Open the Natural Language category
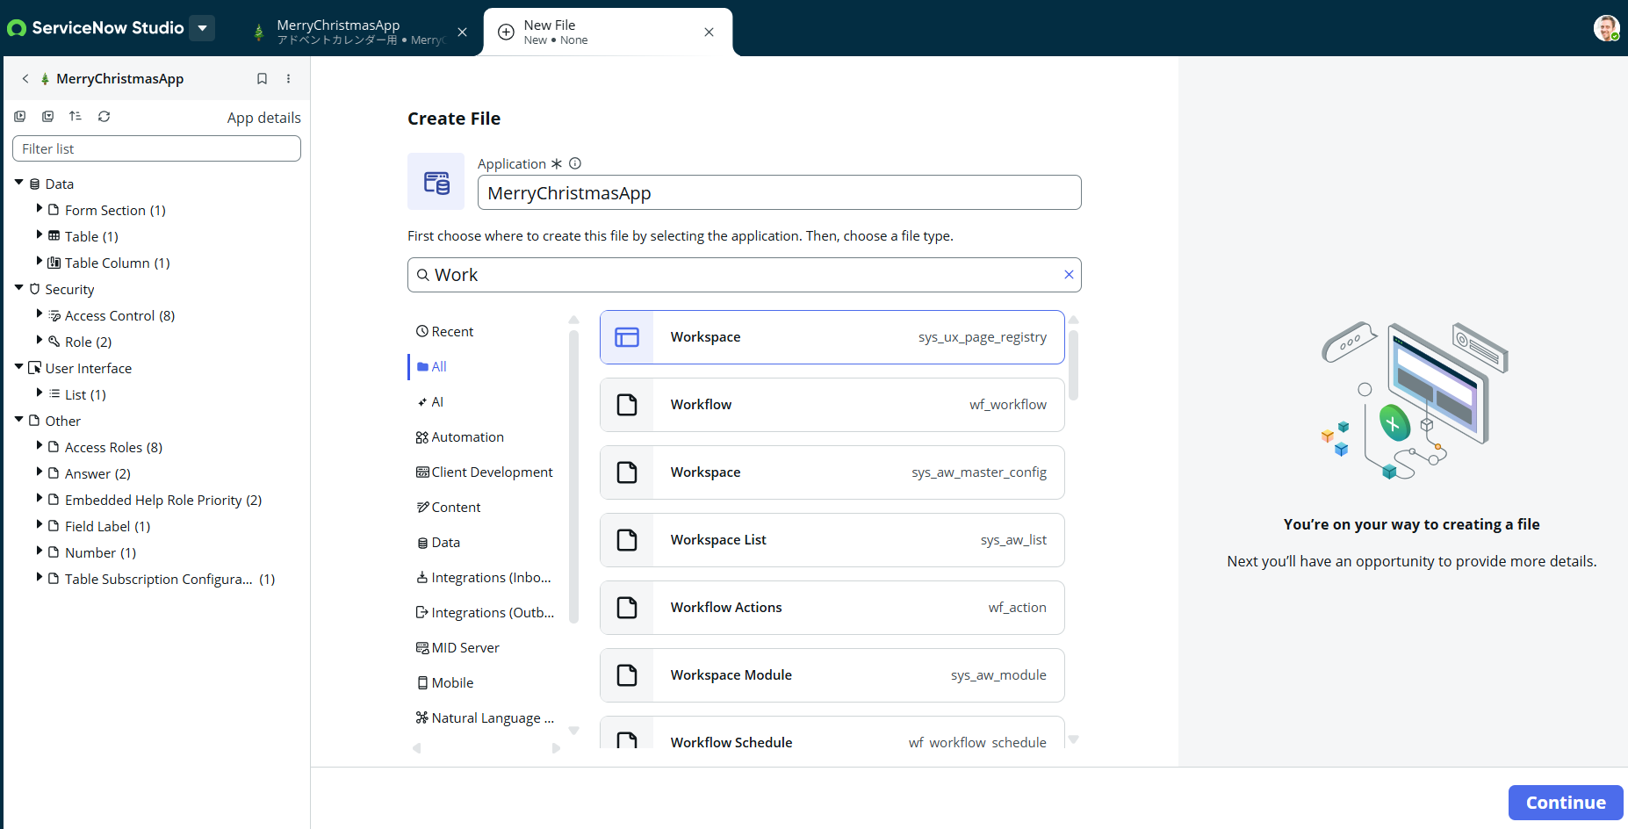 coord(486,717)
